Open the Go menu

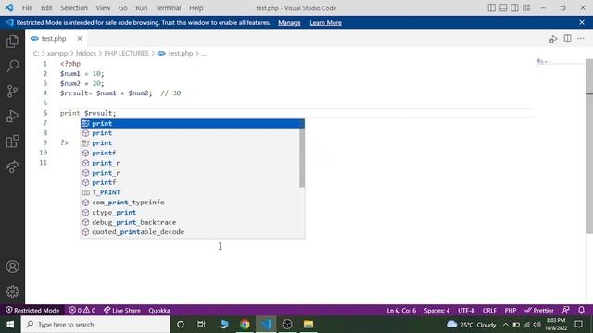click(x=123, y=8)
